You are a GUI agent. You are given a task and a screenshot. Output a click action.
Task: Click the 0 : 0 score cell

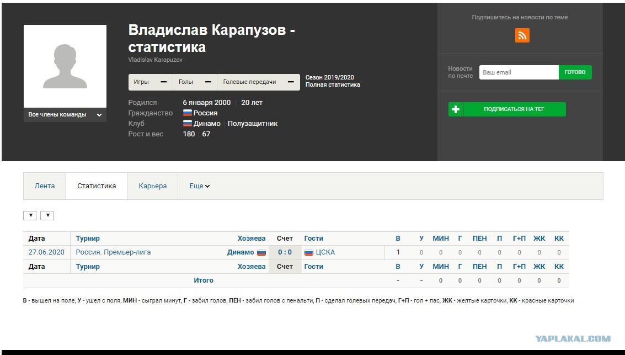tap(285, 252)
